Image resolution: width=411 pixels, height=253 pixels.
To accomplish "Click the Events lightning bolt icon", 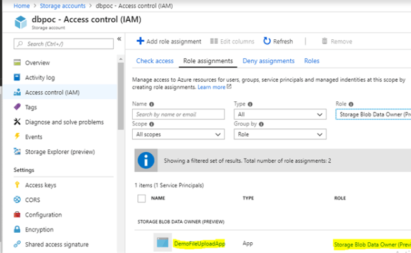I will tap(17, 136).
